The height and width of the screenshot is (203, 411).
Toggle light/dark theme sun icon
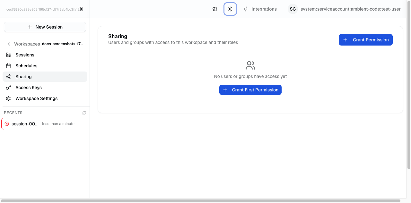point(230,9)
